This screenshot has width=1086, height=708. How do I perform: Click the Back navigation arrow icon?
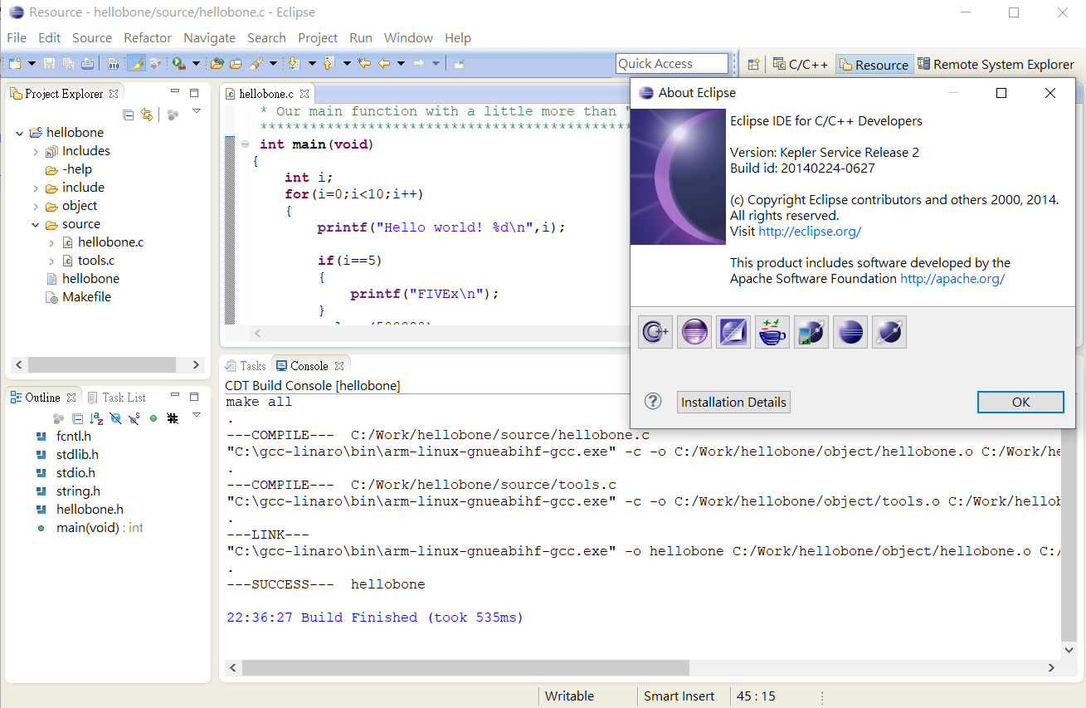pos(384,64)
